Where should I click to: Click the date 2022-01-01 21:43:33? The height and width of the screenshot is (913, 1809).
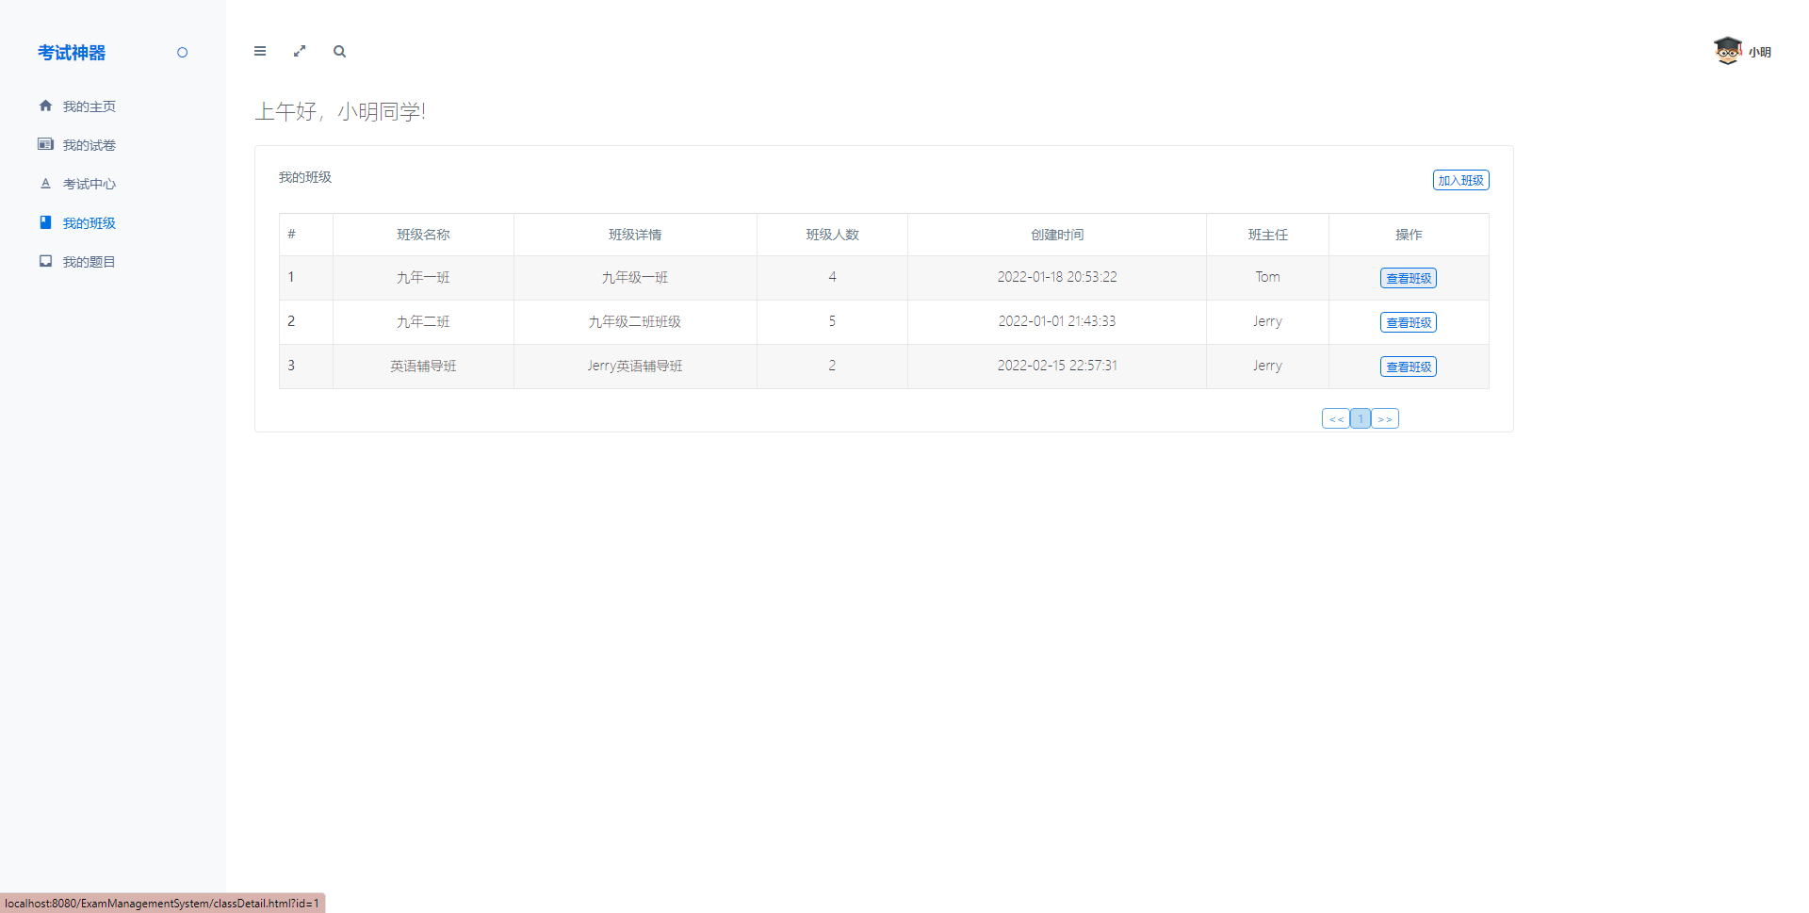point(1057,321)
